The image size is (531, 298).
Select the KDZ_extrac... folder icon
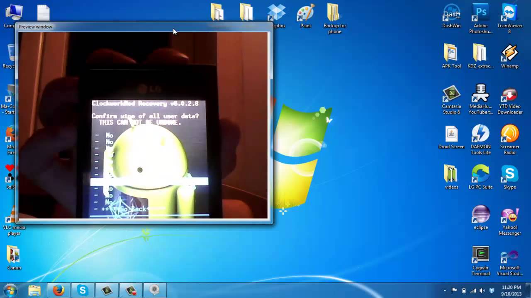[x=481, y=56]
